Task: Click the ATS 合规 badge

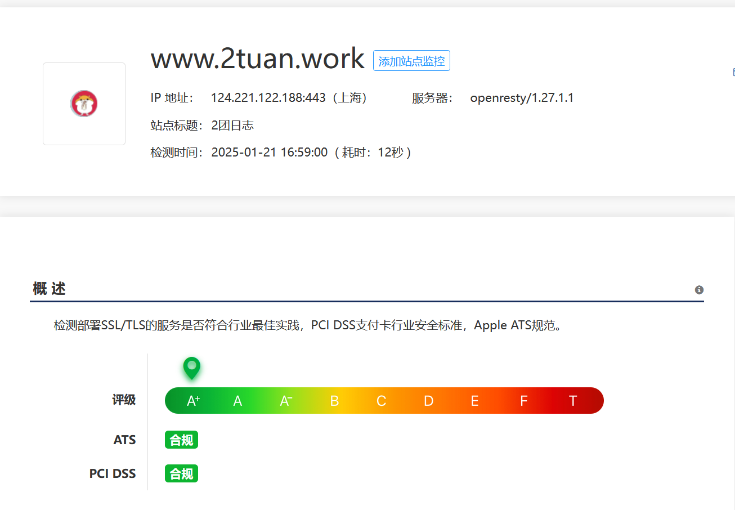Action: (x=181, y=440)
